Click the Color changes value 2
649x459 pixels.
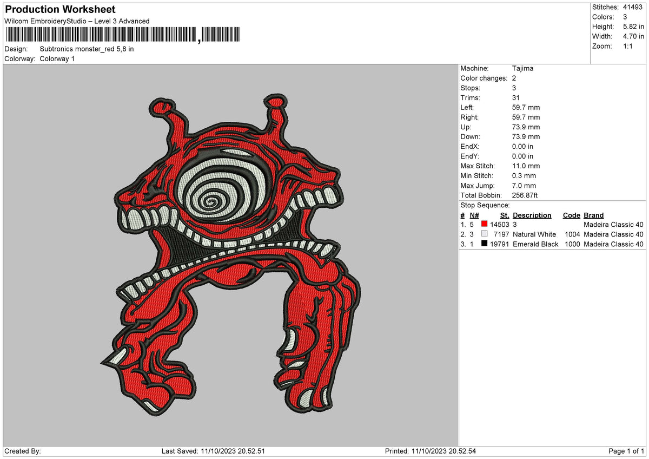[x=514, y=78]
